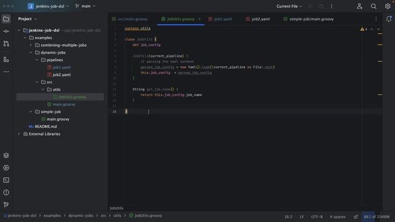
Task: Click the 16:2 cursor position indicator
Action: tap(288, 216)
